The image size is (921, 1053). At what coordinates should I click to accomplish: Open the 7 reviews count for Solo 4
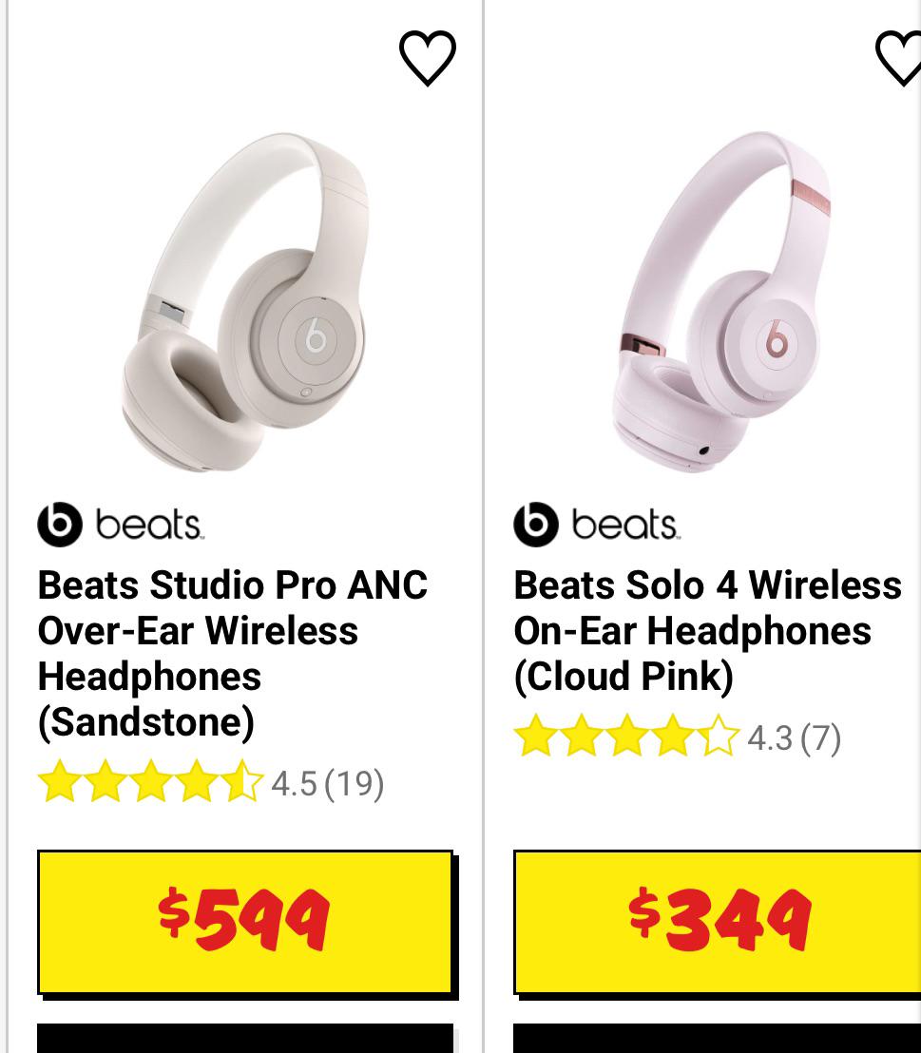tap(820, 738)
